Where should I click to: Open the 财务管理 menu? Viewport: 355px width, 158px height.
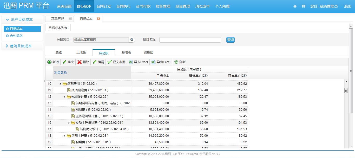coord(163,6)
